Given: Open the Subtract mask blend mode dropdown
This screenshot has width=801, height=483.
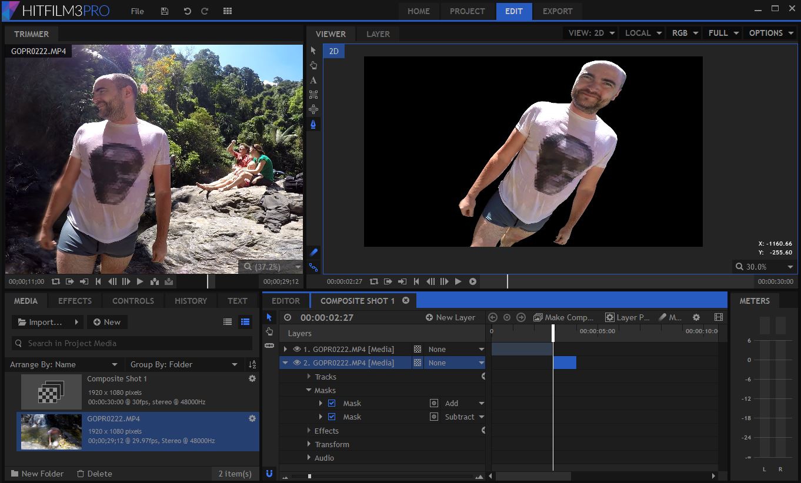Looking at the screenshot, I should click(x=464, y=417).
